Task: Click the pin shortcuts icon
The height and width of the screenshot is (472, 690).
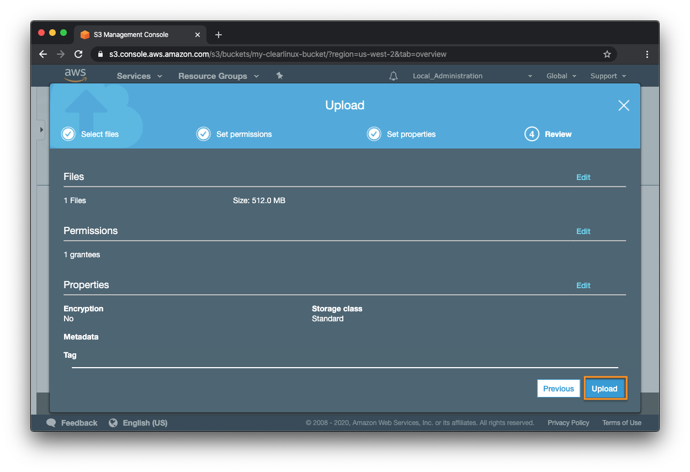Action: (279, 76)
